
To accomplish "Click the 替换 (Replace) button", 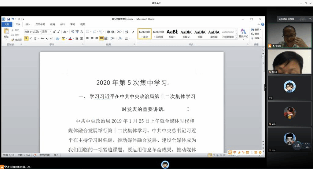I will click(256, 34).
